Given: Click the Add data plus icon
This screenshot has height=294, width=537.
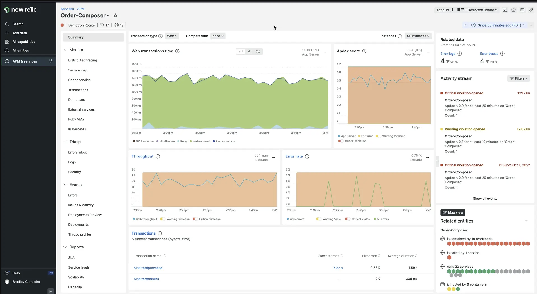Looking at the screenshot, I should click(x=7, y=33).
